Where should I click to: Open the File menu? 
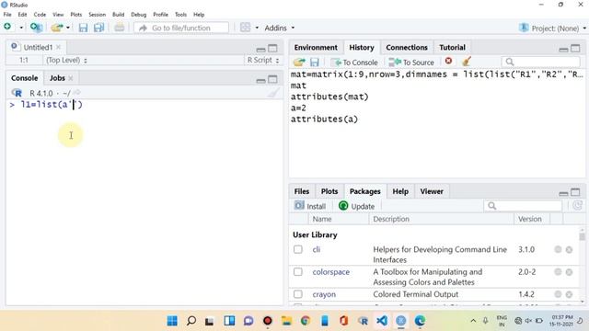pos(7,15)
